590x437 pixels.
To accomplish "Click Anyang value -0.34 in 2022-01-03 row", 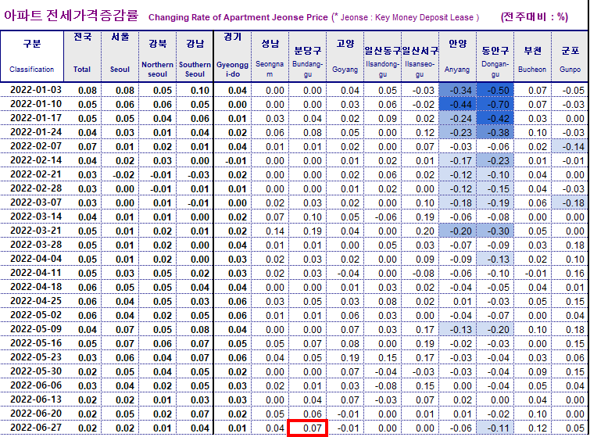I will coord(458,91).
